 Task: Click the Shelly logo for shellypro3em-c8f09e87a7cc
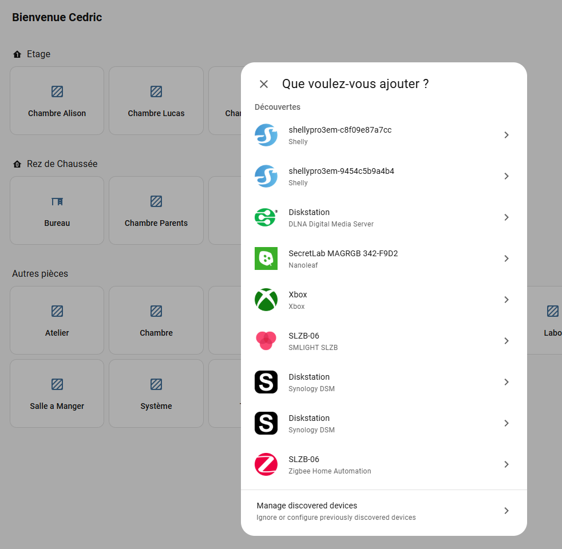pyautogui.click(x=266, y=135)
